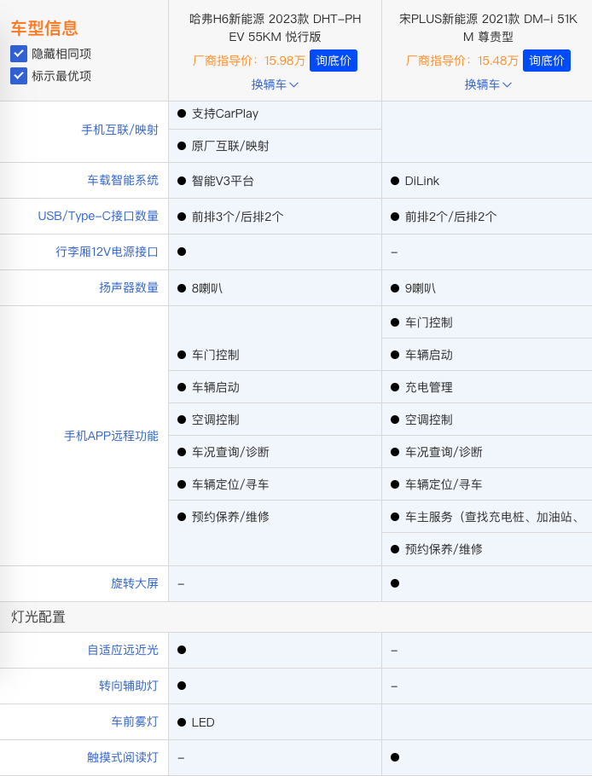Click 询底价 for 宋PLUS新能源
592x776 pixels.
pyautogui.click(x=547, y=61)
